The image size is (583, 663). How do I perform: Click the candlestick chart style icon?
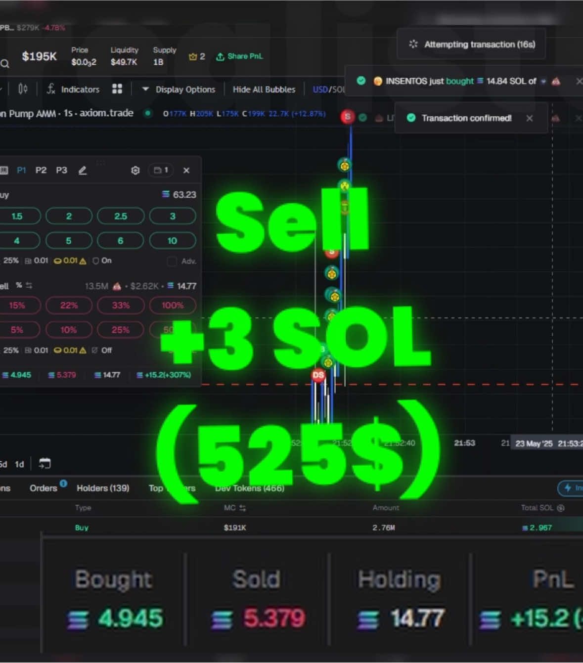pos(22,89)
